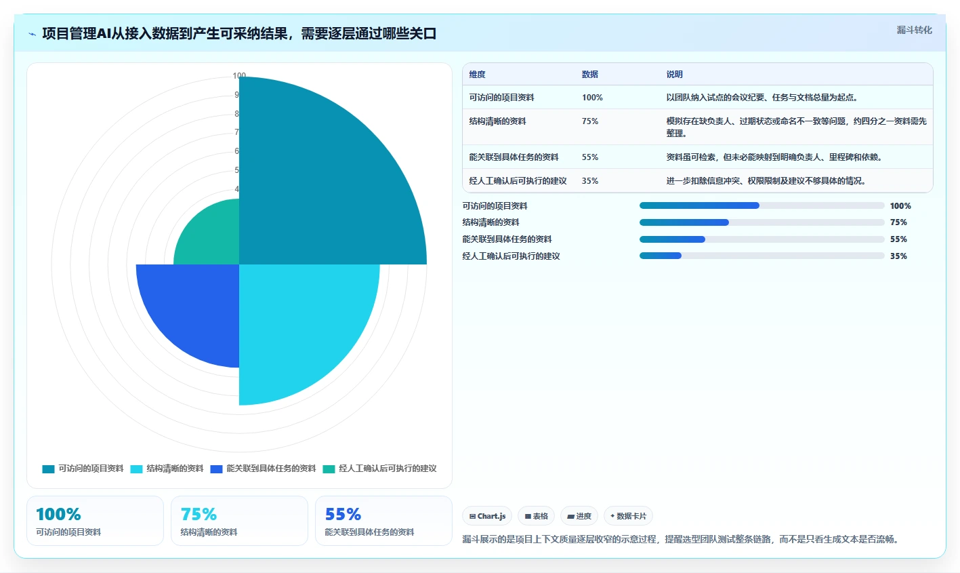Click the 100% value in the table
The image size is (960, 573).
(592, 98)
